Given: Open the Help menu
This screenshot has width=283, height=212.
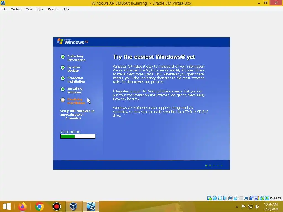Looking at the screenshot, I should [66, 9].
